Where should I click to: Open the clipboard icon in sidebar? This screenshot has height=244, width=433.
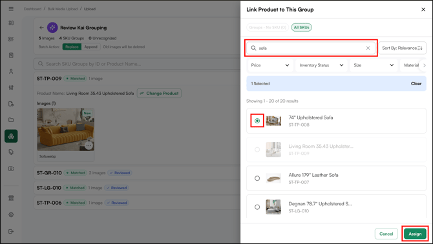[x=11, y=55]
